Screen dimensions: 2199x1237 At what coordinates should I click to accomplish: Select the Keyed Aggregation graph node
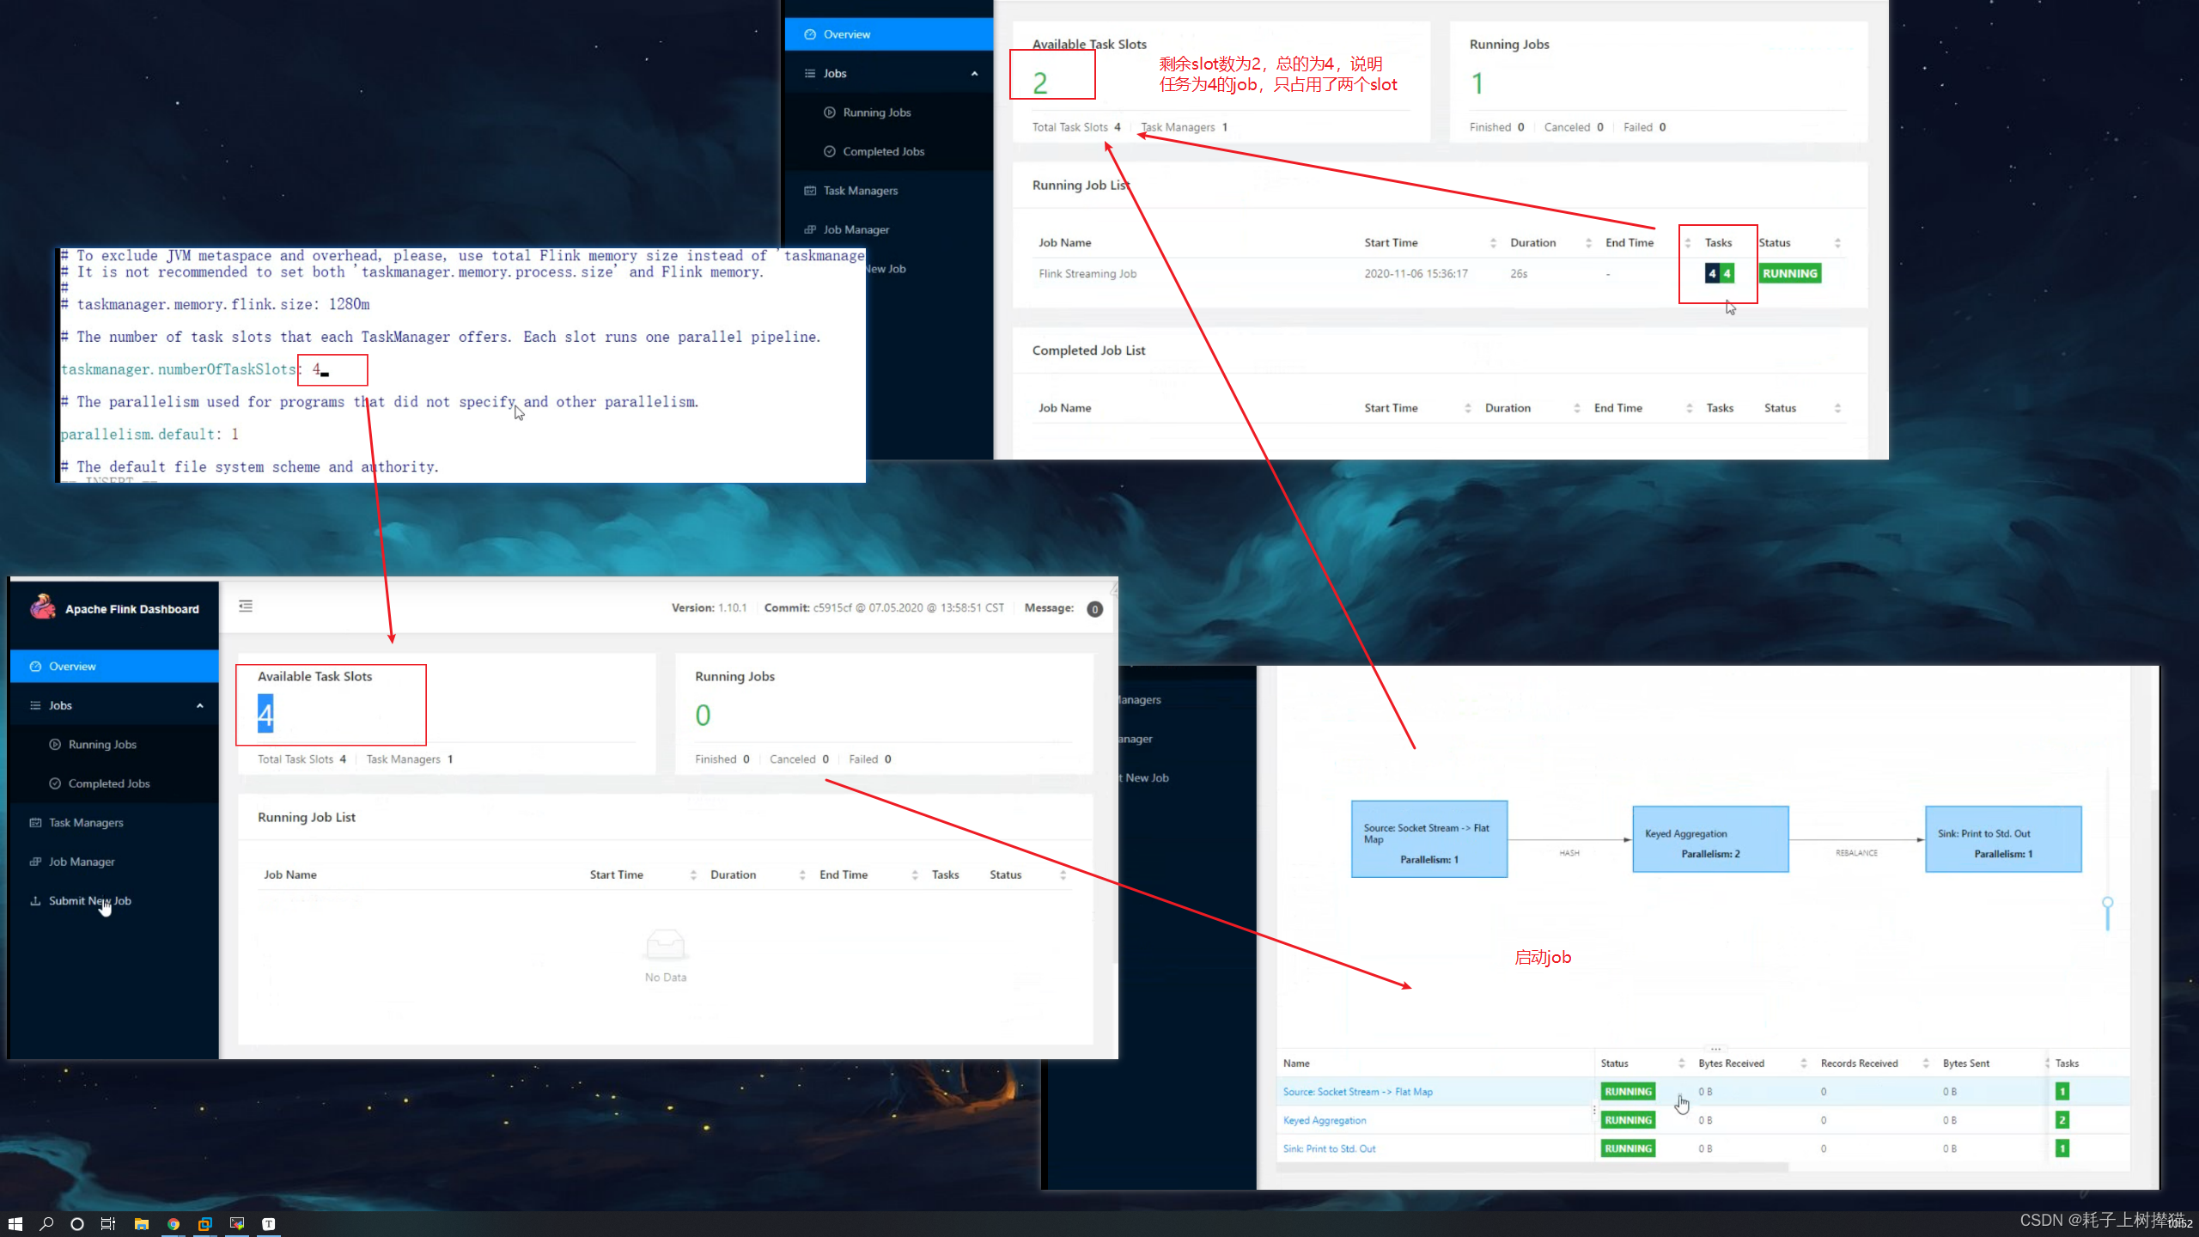pyautogui.click(x=1710, y=839)
